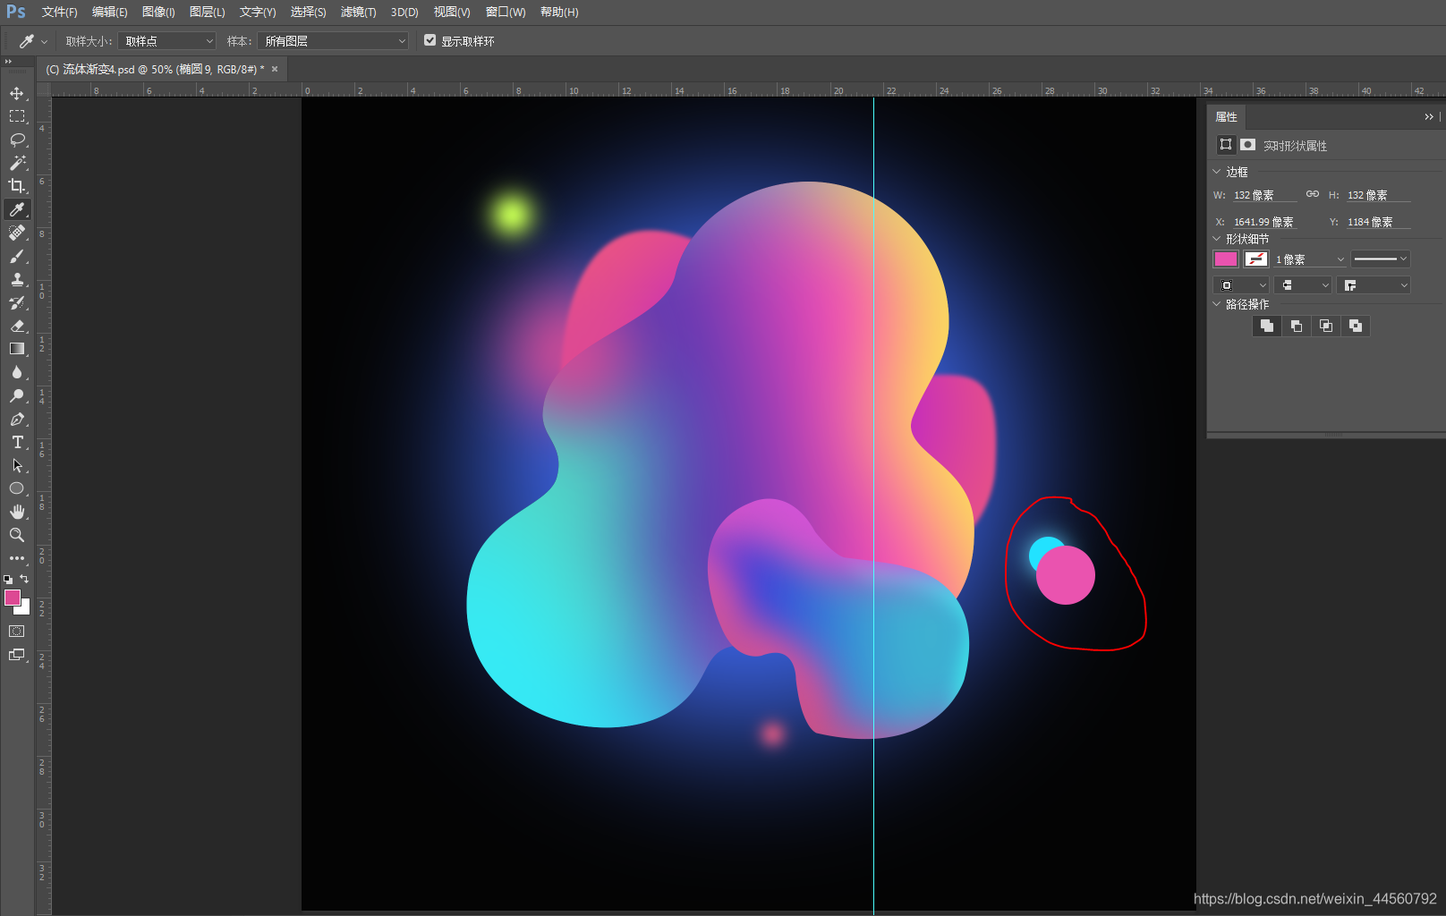Select the Zoom tool
The image size is (1446, 916).
pyautogui.click(x=17, y=535)
